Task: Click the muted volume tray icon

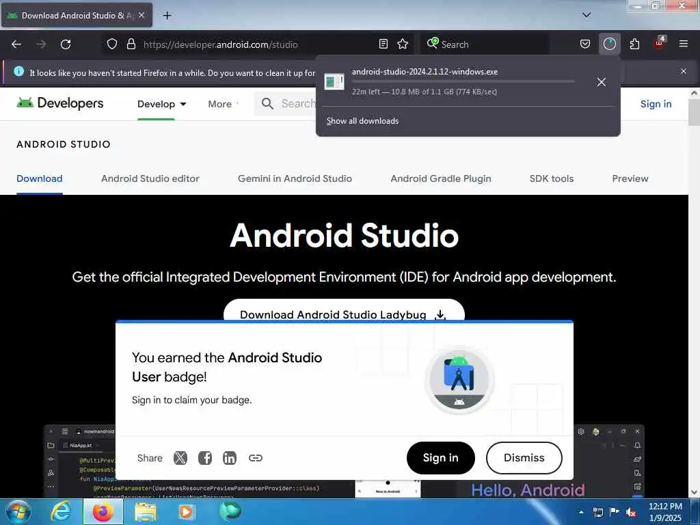Action: click(x=631, y=512)
